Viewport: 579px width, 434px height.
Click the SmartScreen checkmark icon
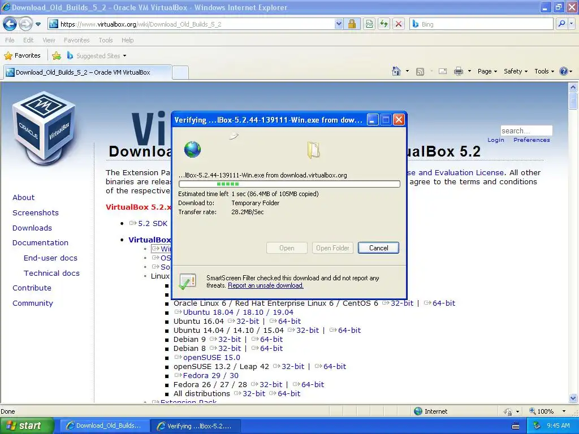click(188, 281)
